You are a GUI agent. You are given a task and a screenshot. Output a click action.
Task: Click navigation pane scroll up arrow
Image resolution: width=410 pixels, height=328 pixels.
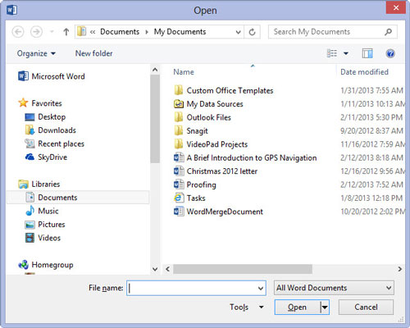155,70
